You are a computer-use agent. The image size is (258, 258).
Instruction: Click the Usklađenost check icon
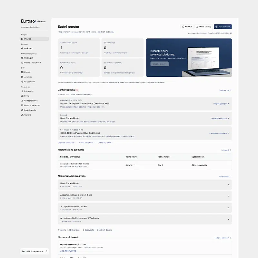[22, 82]
